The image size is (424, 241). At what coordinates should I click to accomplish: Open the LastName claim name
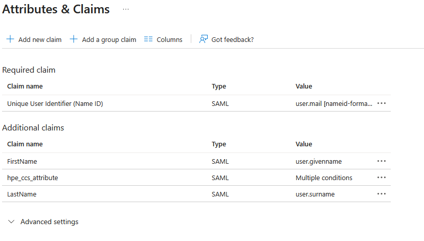pos(21,194)
